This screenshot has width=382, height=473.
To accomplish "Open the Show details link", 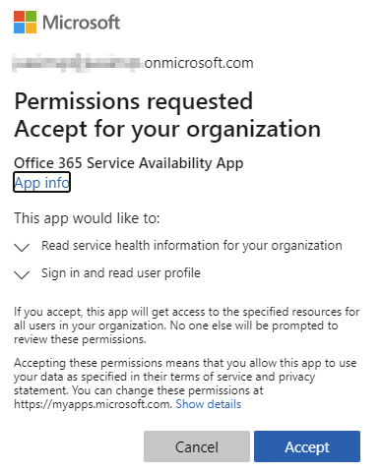I will coord(209,404).
